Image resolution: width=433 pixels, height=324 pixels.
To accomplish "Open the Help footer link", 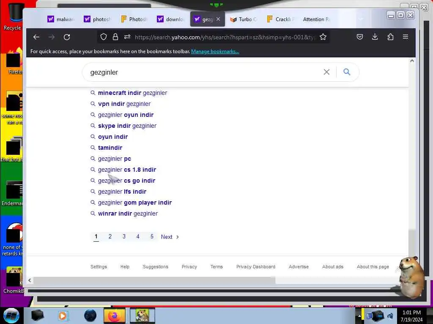I will [x=125, y=267].
